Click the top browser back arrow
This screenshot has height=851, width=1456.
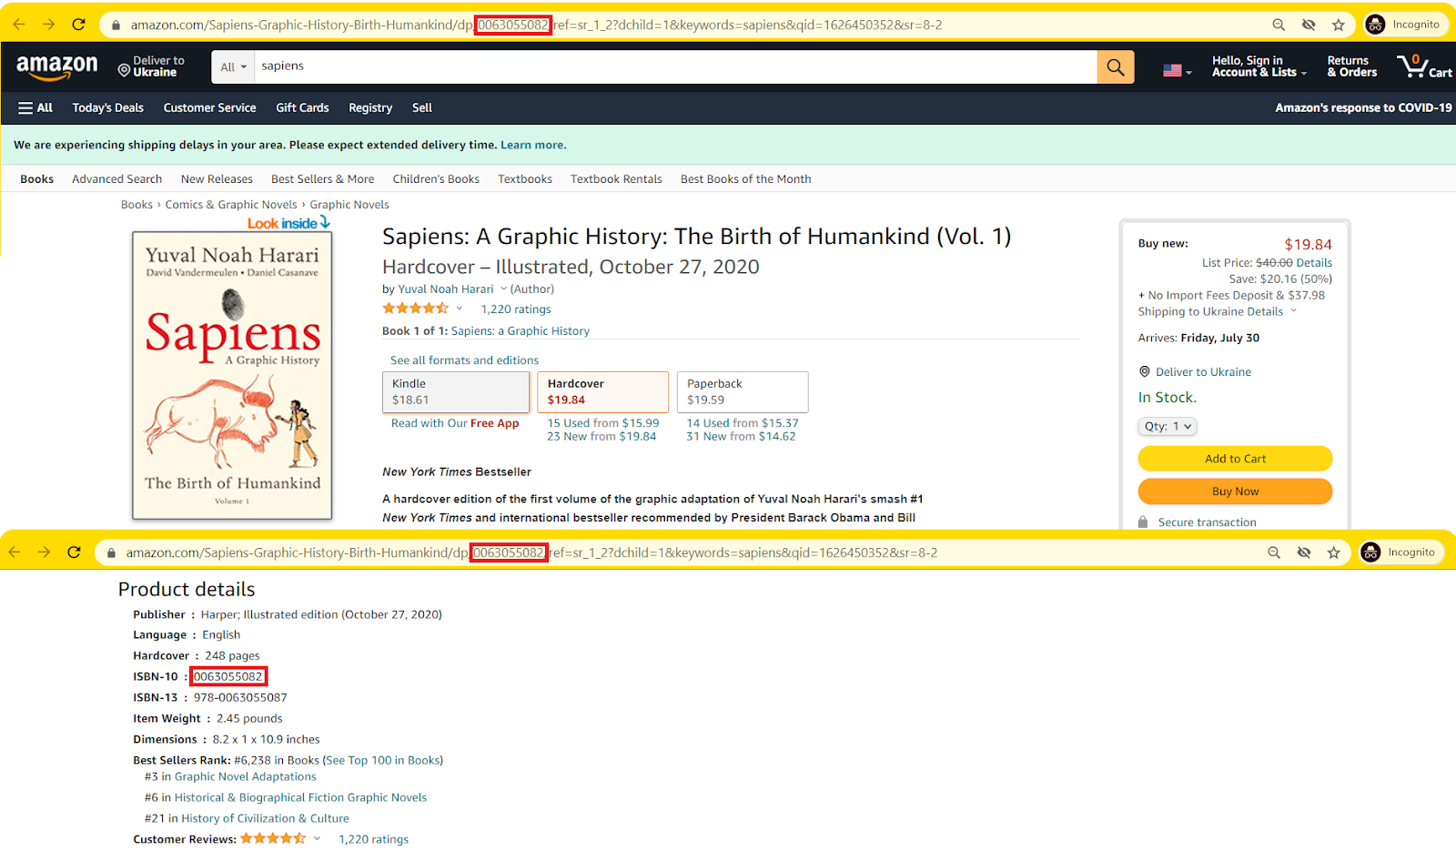[19, 25]
